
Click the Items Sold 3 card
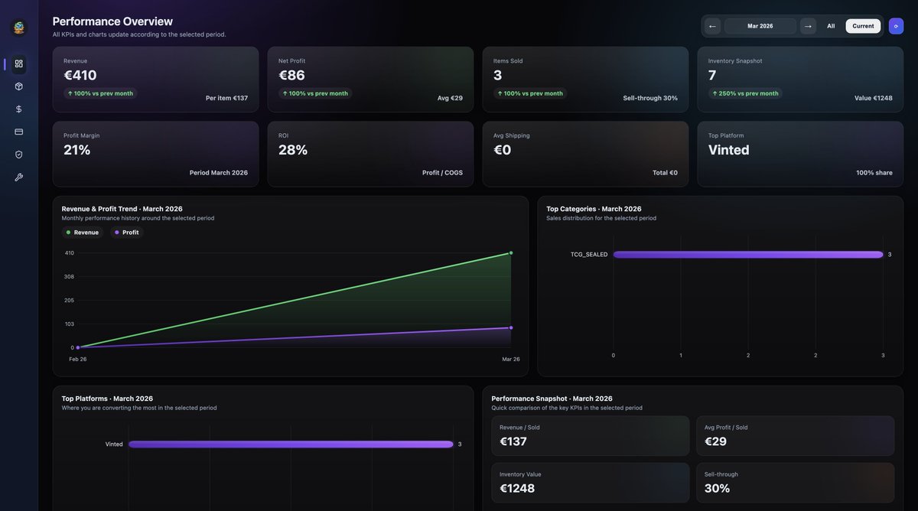coord(585,80)
